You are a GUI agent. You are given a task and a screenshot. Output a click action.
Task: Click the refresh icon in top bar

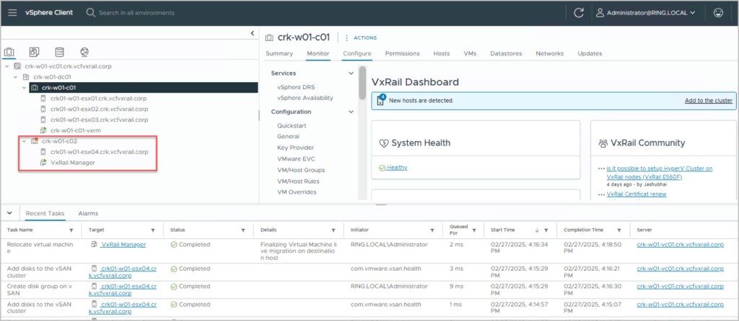pyautogui.click(x=578, y=12)
